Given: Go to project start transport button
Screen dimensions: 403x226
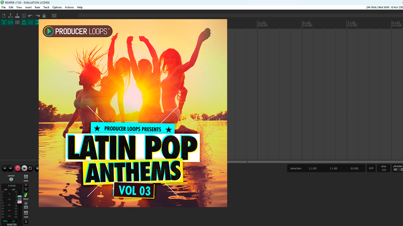Looking at the screenshot, I should pos(4,168).
